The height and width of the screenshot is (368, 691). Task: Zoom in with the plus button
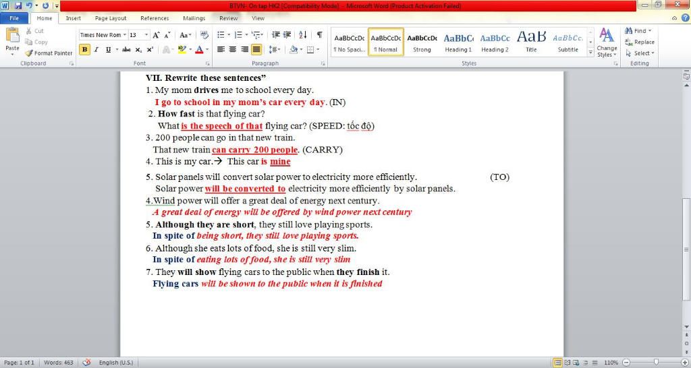click(684, 363)
